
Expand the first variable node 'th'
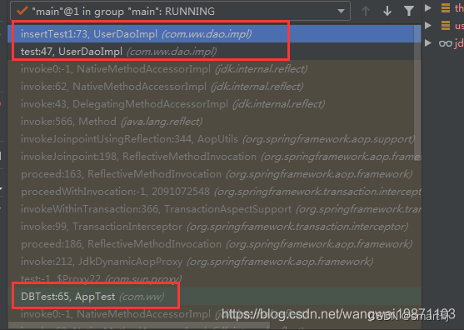pyautogui.click(x=428, y=7)
